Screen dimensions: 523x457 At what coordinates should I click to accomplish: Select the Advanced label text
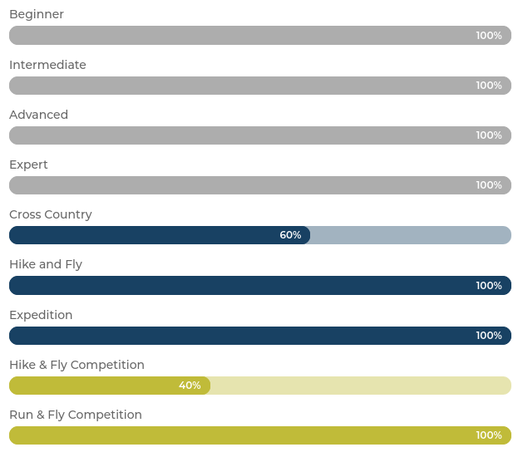pyautogui.click(x=38, y=115)
